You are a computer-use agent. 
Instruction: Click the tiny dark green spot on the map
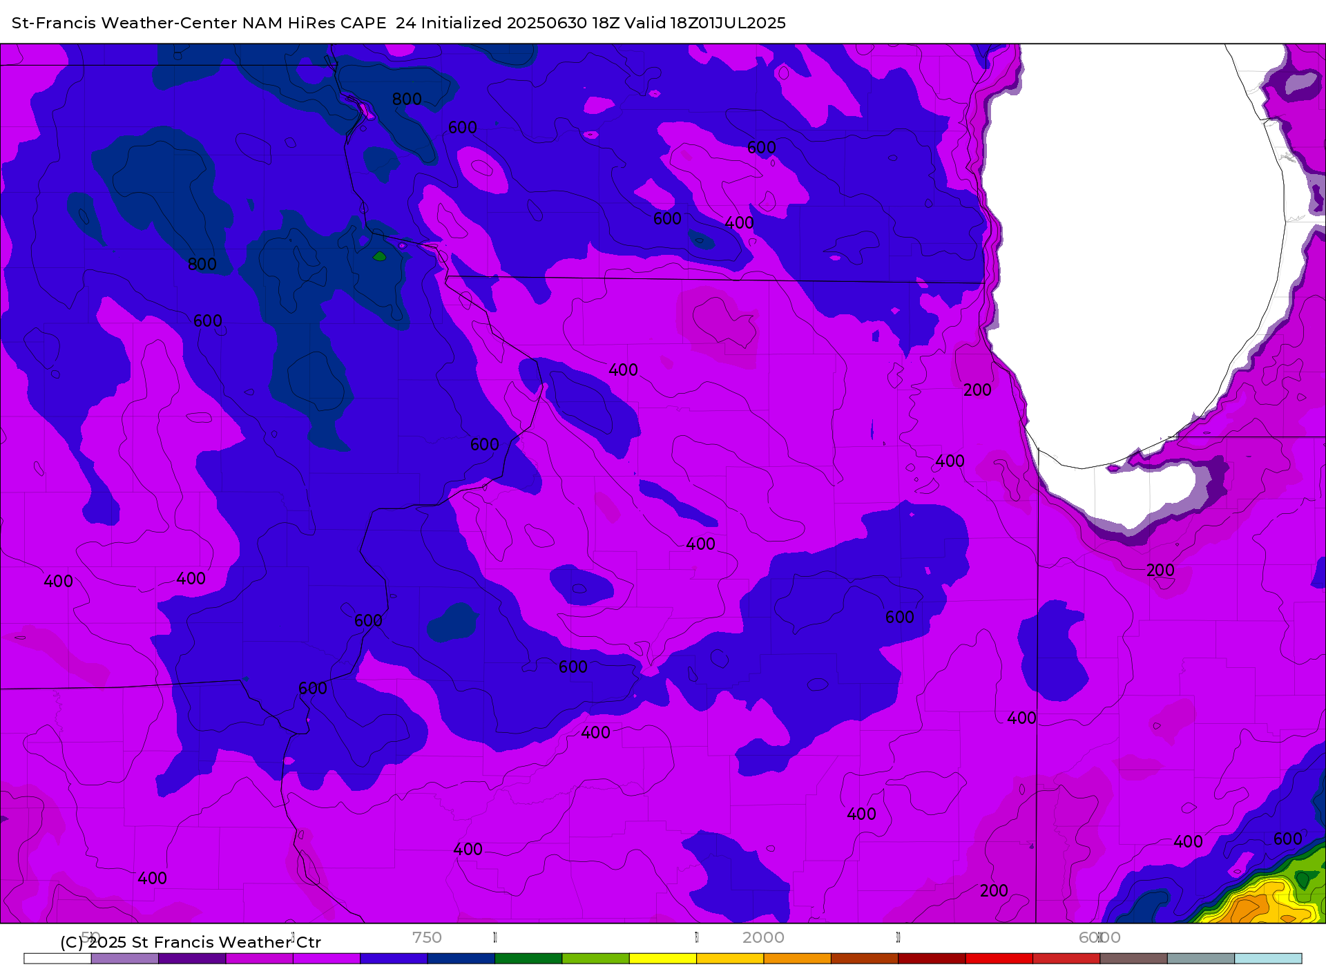point(379,256)
